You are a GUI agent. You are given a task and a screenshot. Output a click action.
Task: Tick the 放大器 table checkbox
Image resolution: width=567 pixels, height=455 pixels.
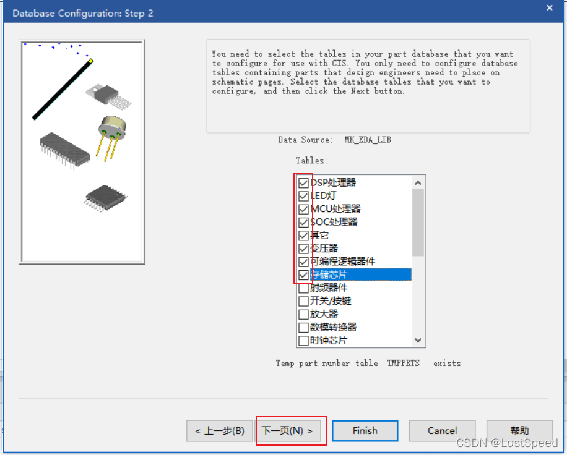303,314
